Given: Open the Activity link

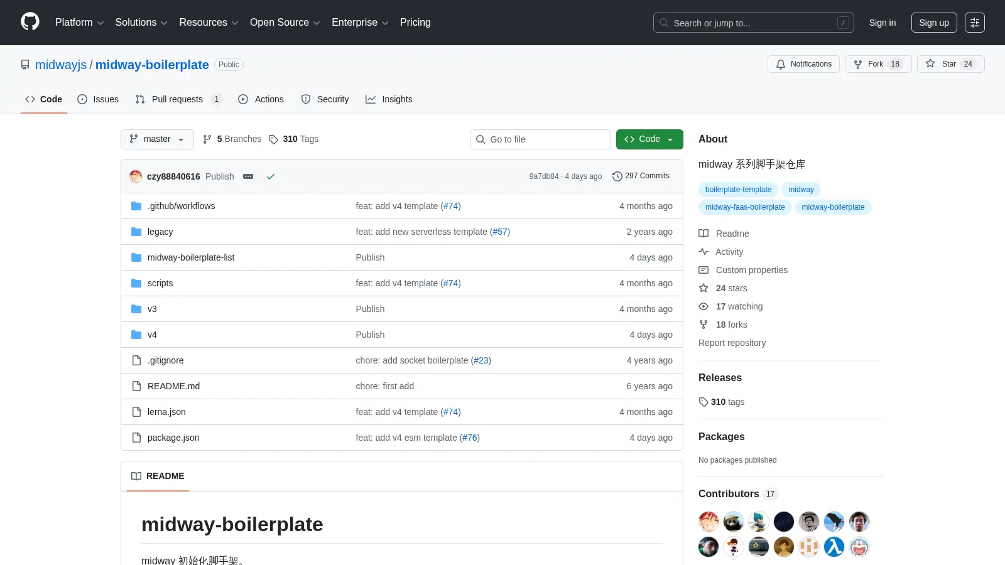Looking at the screenshot, I should [x=721, y=252].
